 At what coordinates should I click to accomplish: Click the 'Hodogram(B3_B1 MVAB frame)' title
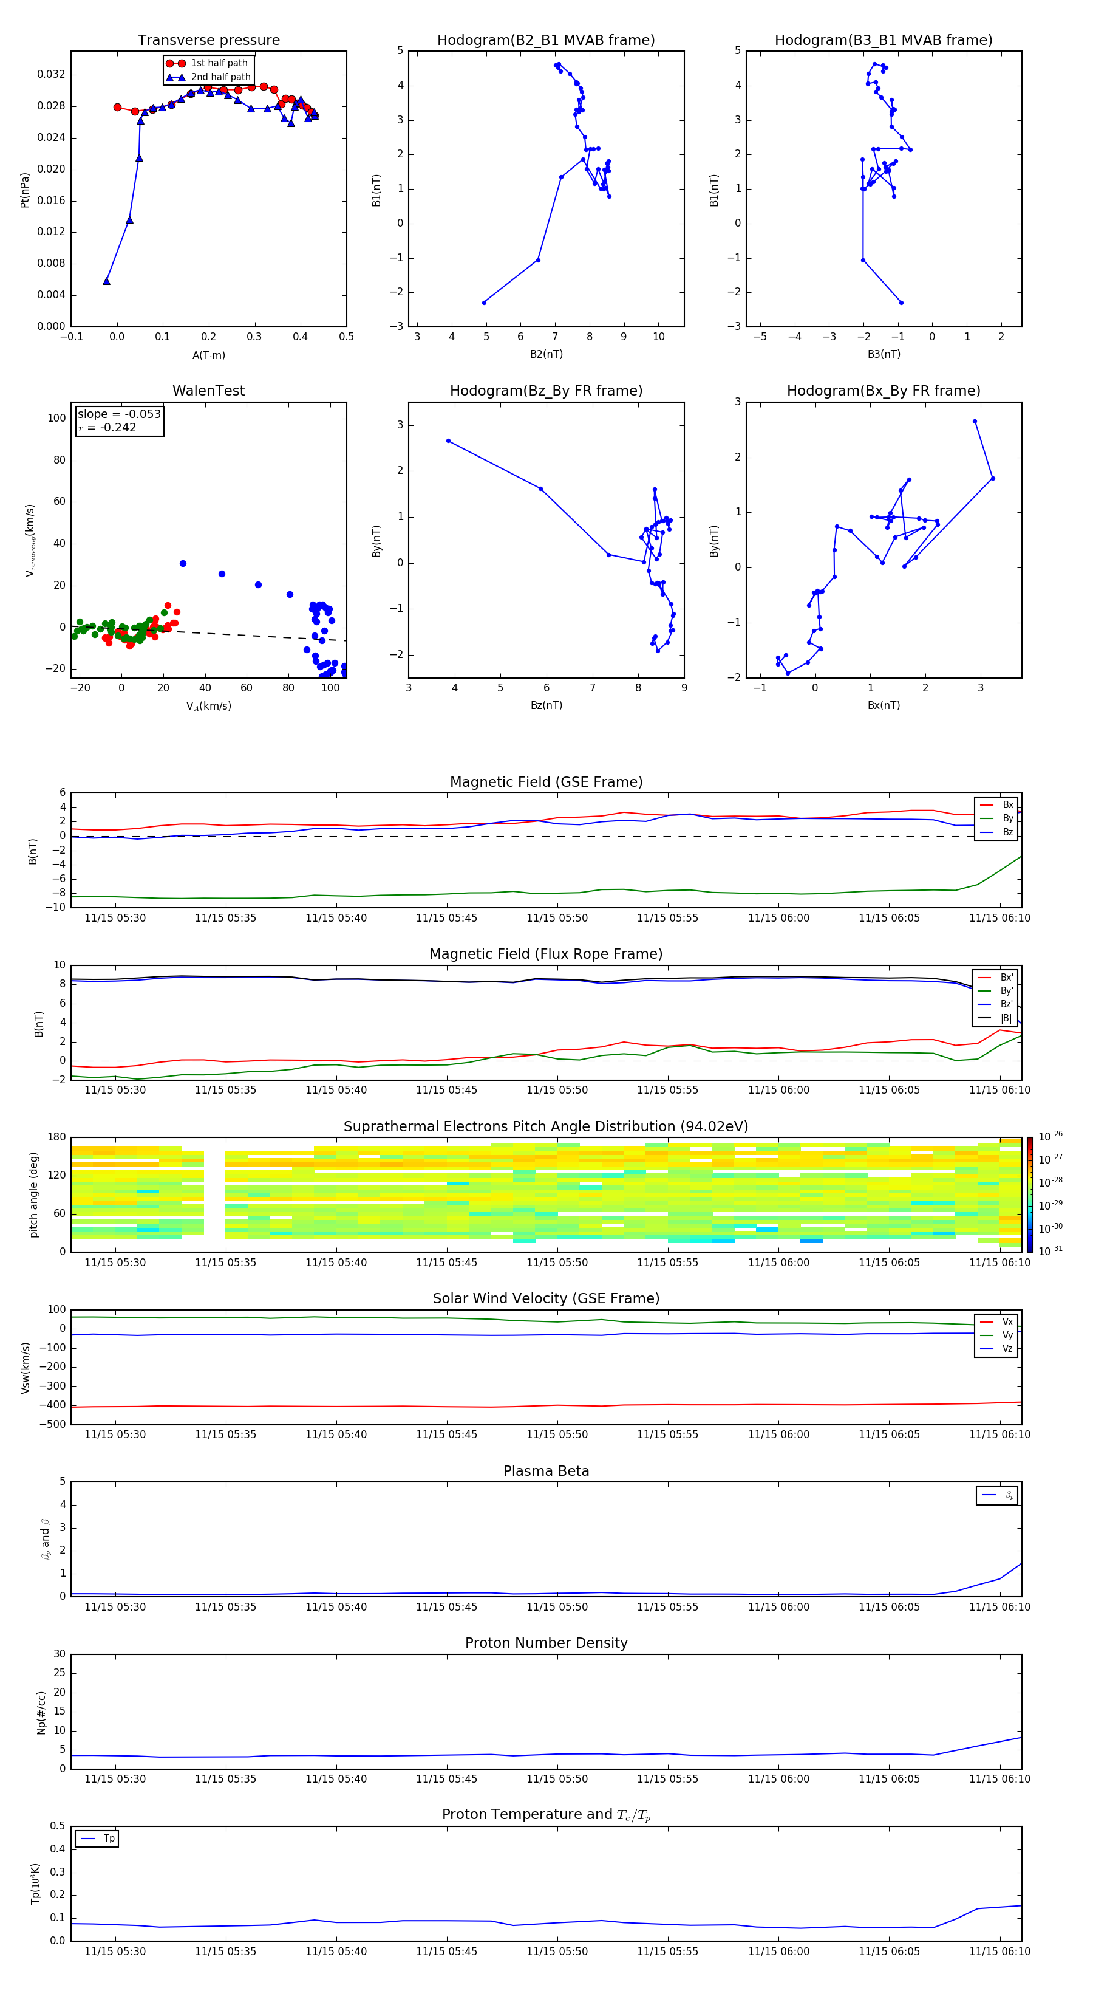pos(884,41)
